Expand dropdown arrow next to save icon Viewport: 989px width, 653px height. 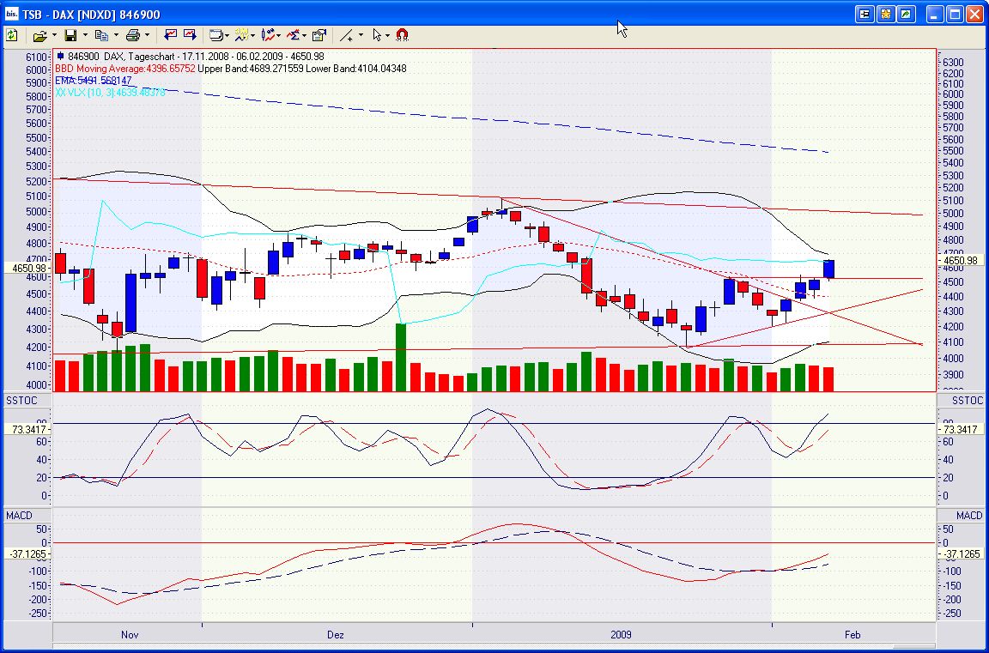[x=84, y=35]
